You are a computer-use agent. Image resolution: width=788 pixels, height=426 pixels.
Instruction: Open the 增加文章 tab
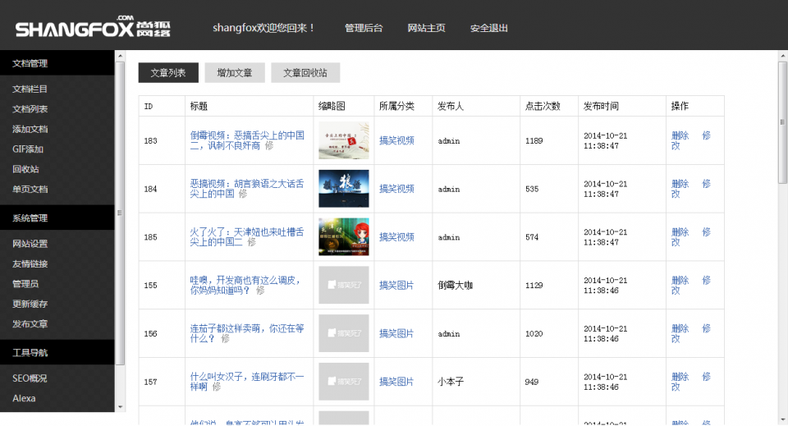pyautogui.click(x=235, y=73)
